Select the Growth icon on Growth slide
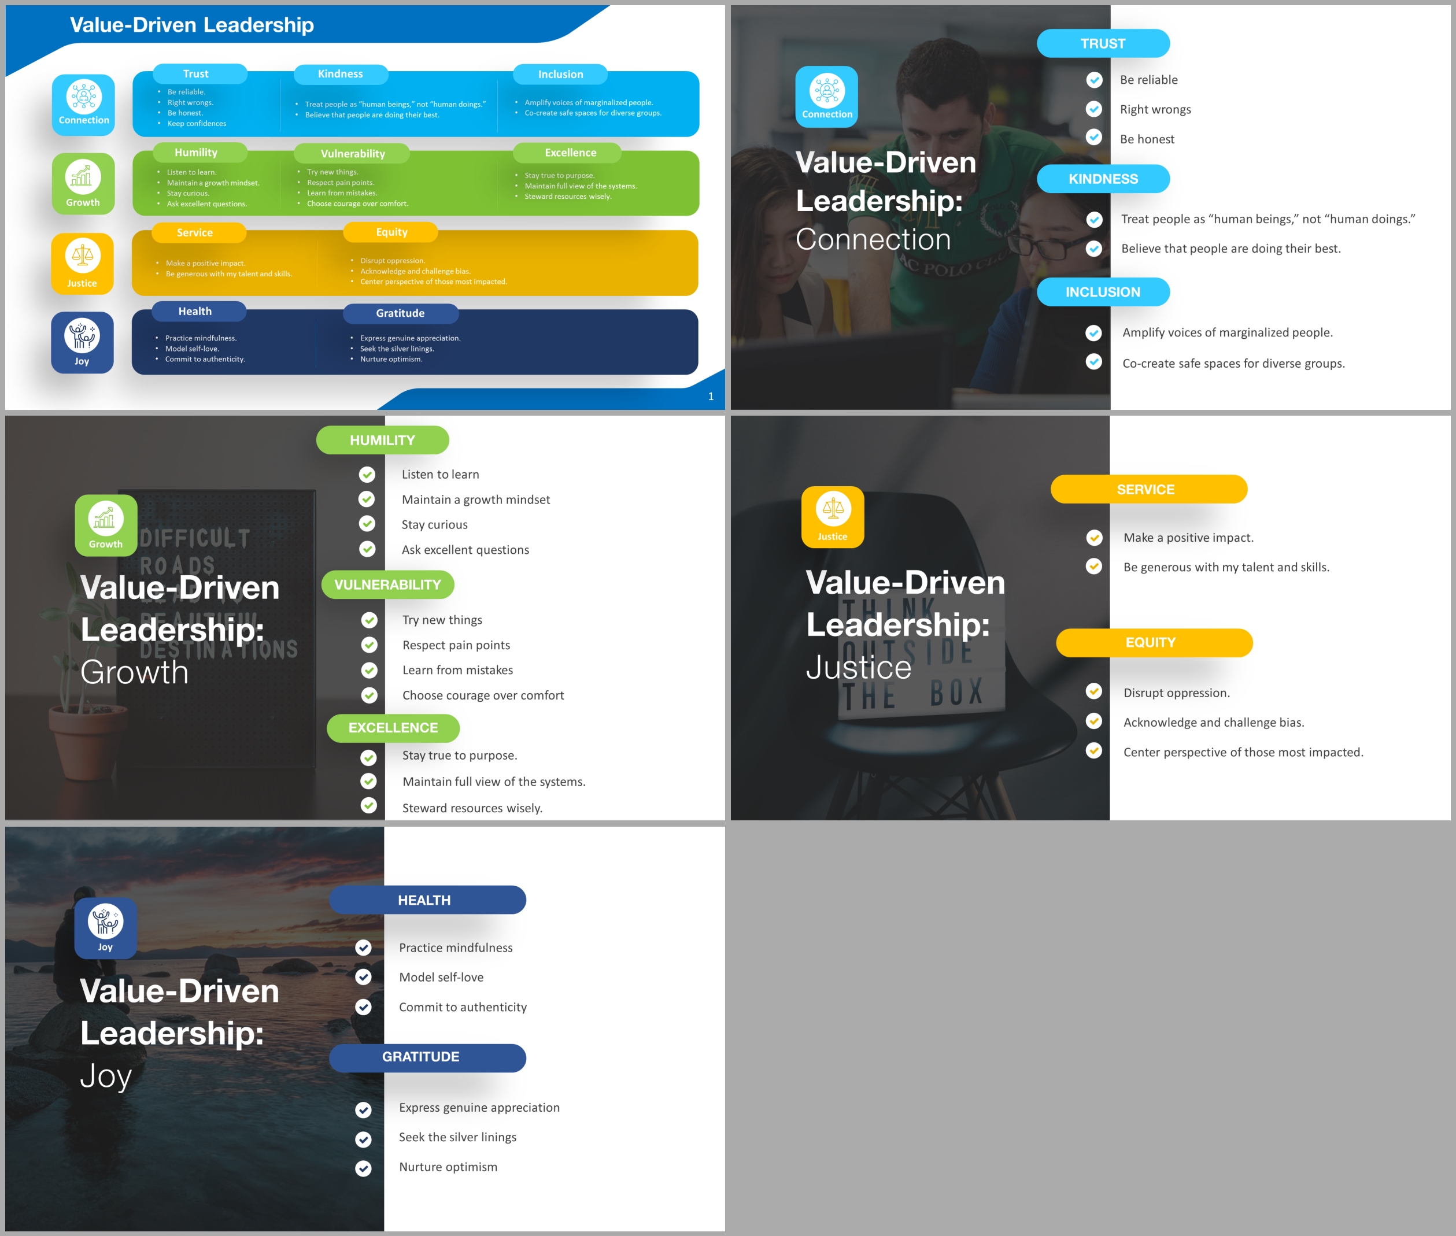This screenshot has height=1236, width=1456. tap(106, 525)
